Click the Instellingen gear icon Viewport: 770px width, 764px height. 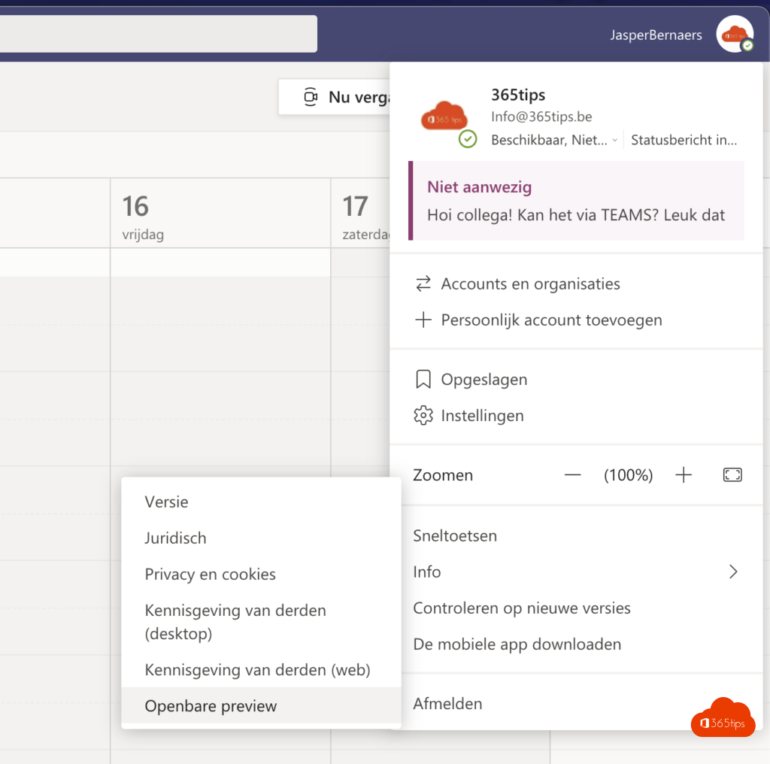[x=423, y=416]
